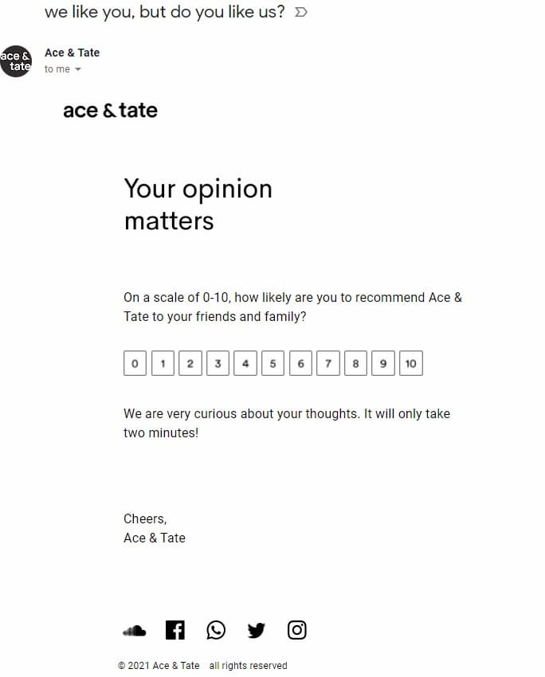
Task: Rate 2 out of 10
Action: (190, 363)
